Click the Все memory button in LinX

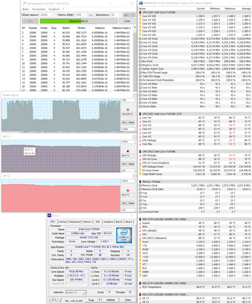point(91,15)
